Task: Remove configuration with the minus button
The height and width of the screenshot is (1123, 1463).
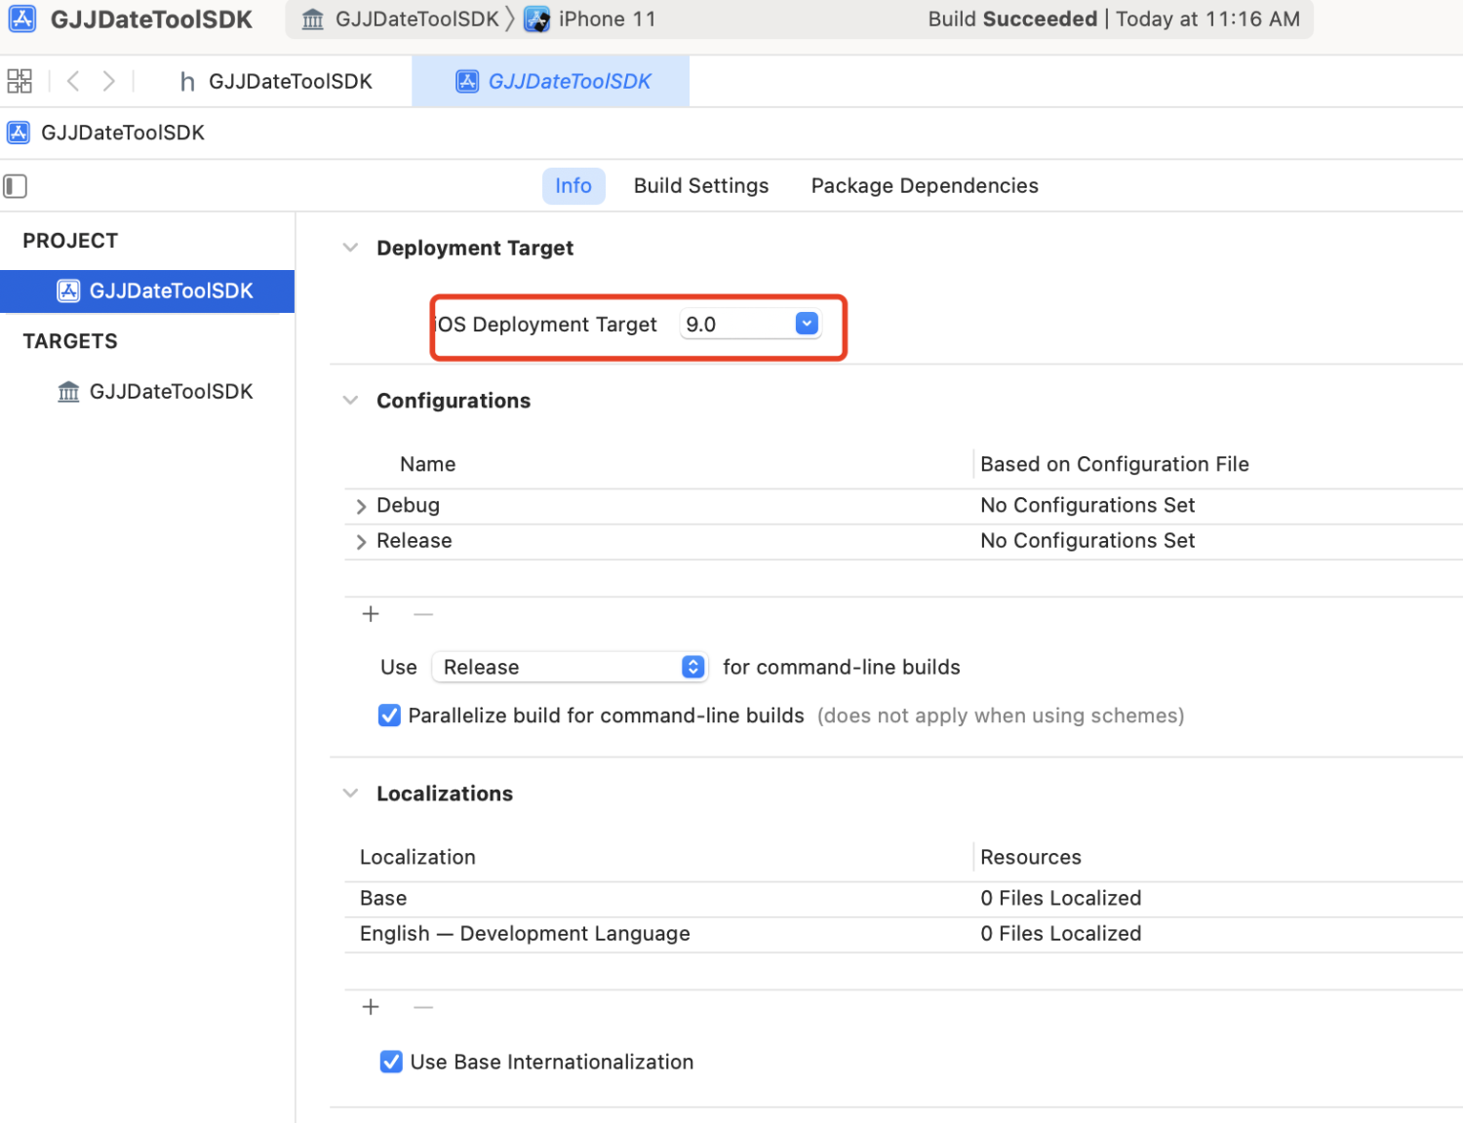Action: [x=423, y=614]
